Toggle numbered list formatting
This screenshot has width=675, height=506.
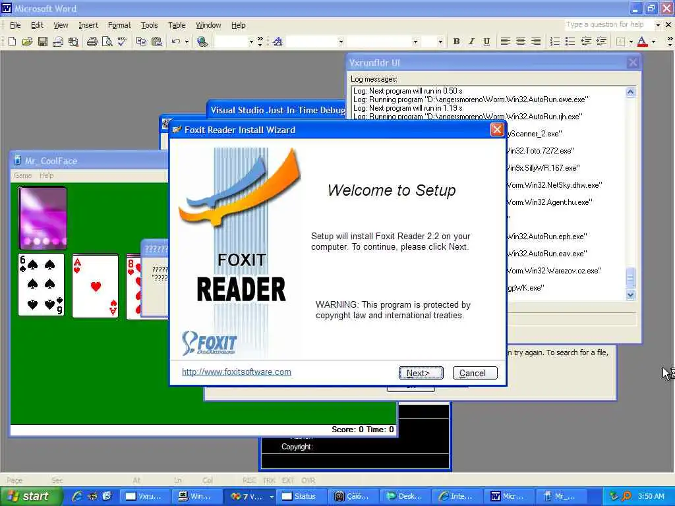point(555,42)
